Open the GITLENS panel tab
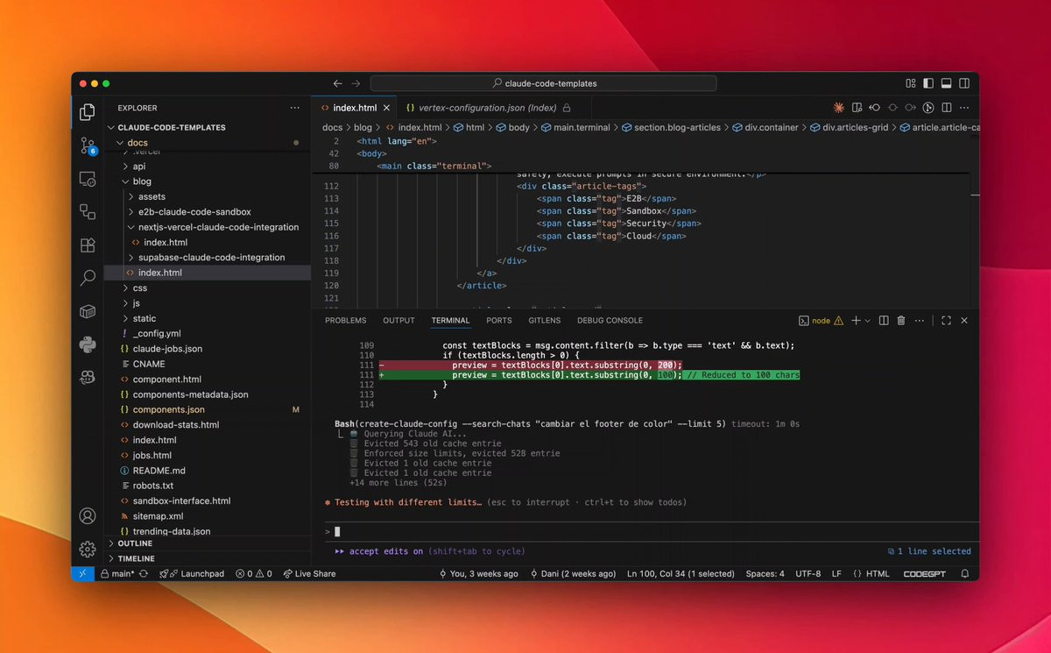 pos(545,321)
